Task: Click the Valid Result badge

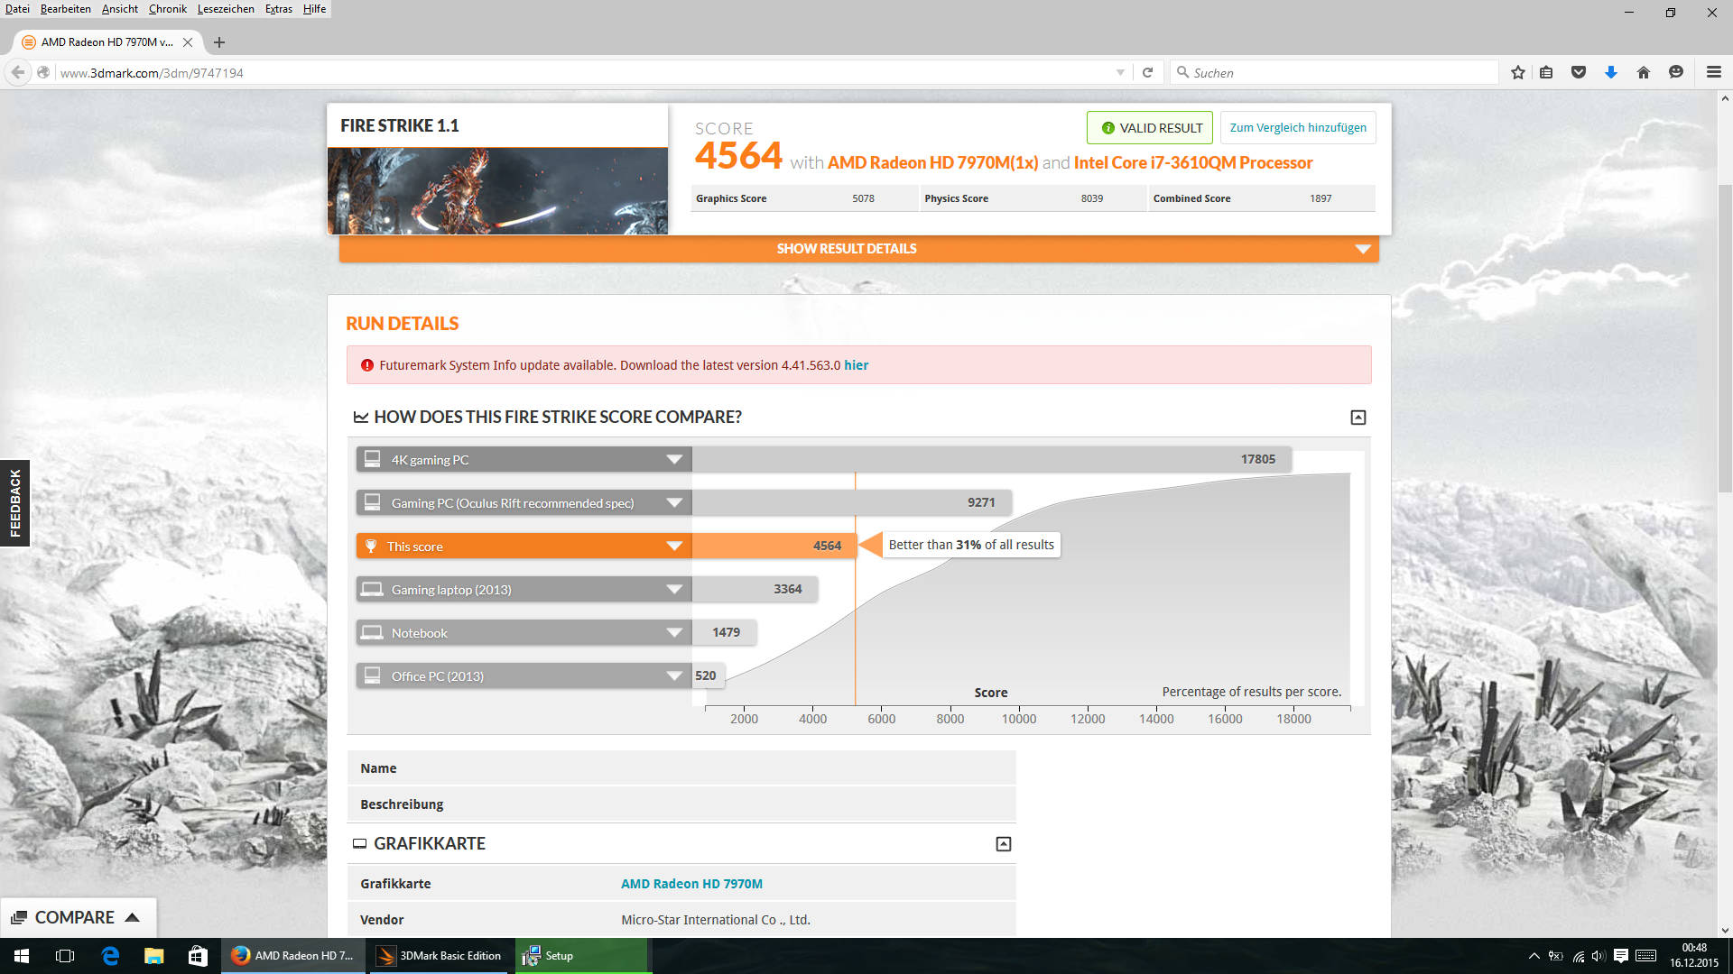Action: click(x=1150, y=128)
